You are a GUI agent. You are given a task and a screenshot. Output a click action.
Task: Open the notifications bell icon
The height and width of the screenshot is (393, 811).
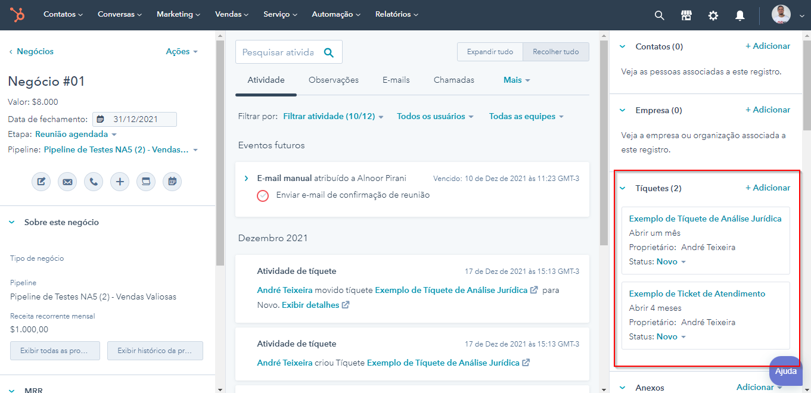tap(739, 15)
